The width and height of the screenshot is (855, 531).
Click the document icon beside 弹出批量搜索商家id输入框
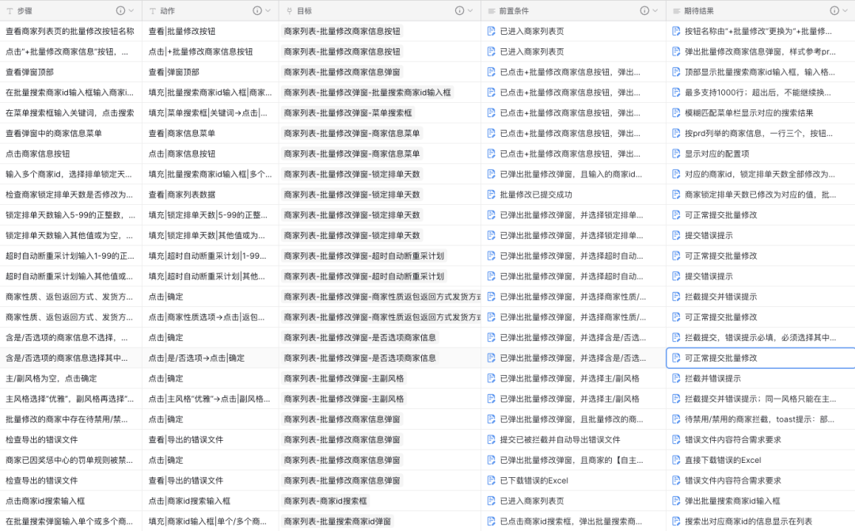[676, 501]
